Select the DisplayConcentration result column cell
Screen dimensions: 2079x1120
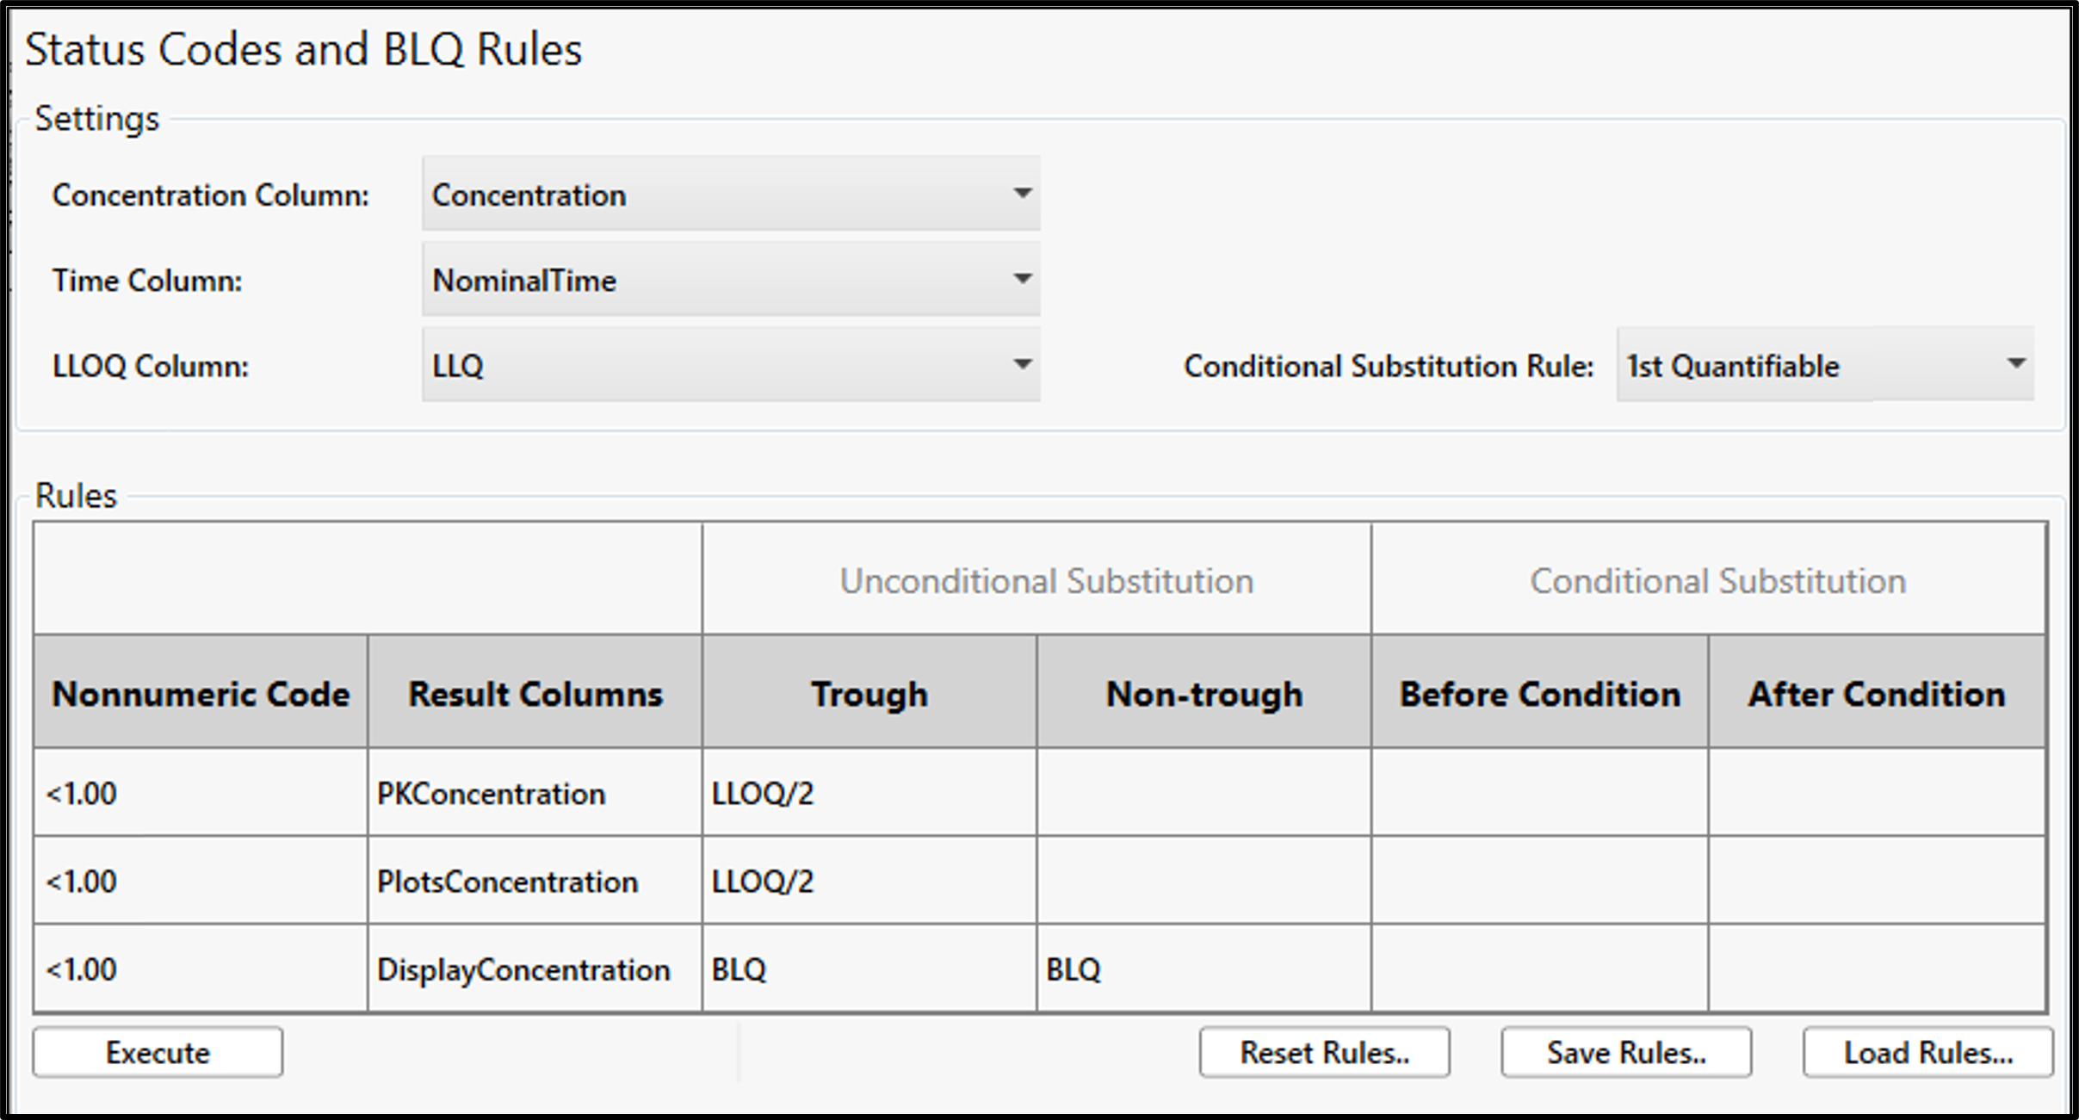(x=534, y=968)
